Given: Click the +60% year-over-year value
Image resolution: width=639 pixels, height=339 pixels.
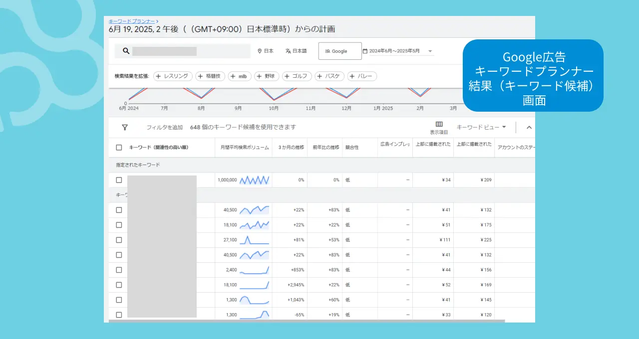Looking at the screenshot, I should pyautogui.click(x=334, y=300).
